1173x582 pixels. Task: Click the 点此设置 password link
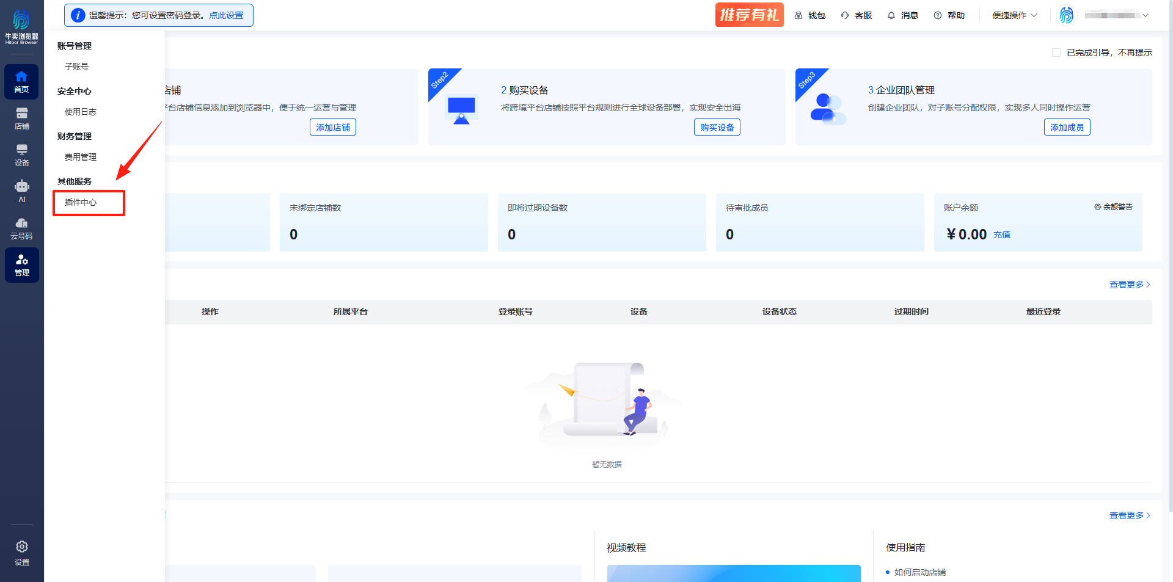tap(226, 15)
